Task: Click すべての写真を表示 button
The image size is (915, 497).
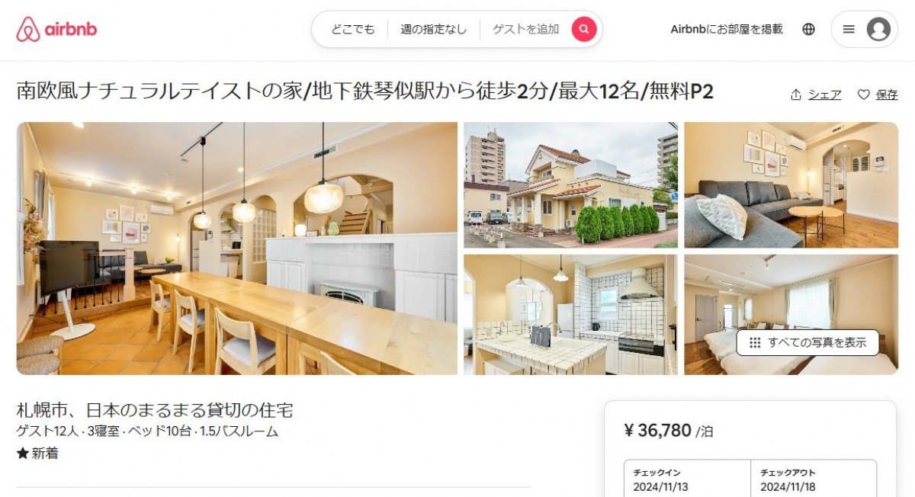Action: 807,342
